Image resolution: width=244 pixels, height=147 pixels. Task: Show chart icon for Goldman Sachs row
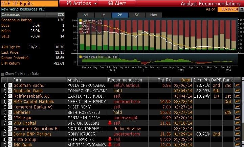(x=237, y=85)
